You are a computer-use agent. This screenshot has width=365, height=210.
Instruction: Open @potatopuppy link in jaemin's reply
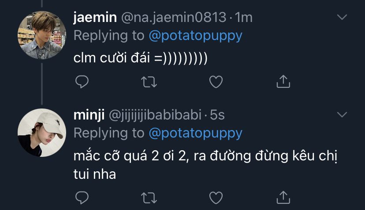pos(195,35)
